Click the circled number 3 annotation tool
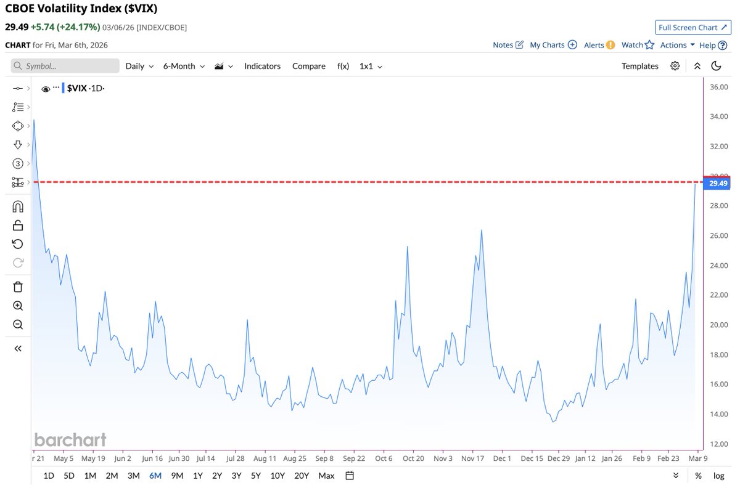 [x=17, y=163]
